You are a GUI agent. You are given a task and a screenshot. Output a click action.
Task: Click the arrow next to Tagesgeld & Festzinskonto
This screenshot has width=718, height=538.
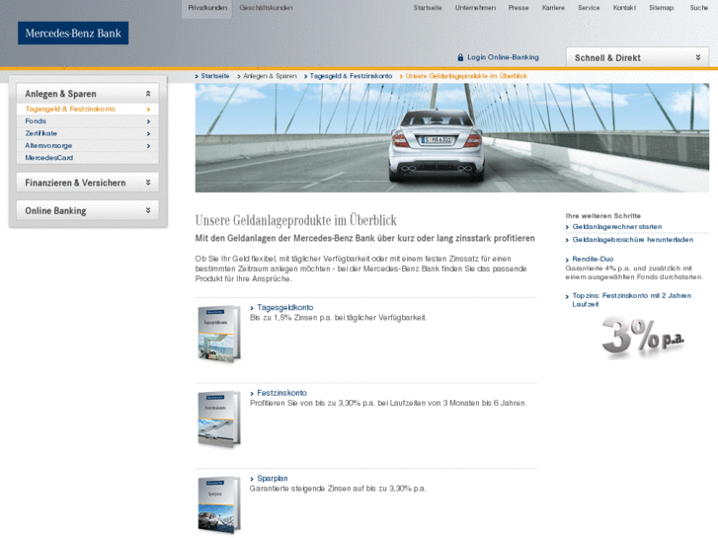[x=148, y=109]
